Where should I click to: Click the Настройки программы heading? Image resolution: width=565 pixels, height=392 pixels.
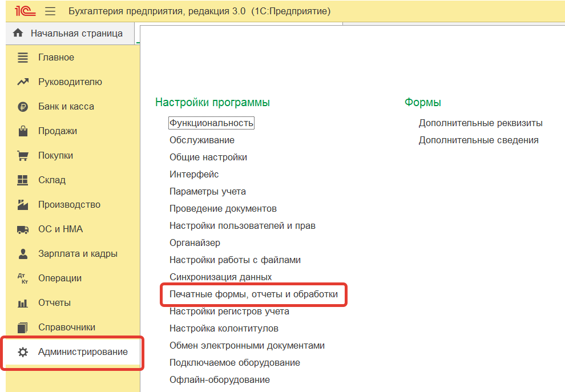(213, 102)
